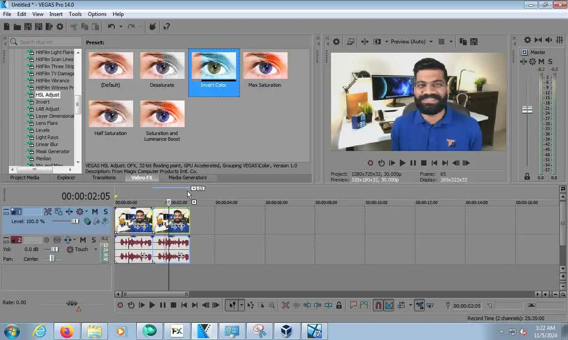
Task: Open the edit tool selector dropdown arrow
Action: point(241,305)
